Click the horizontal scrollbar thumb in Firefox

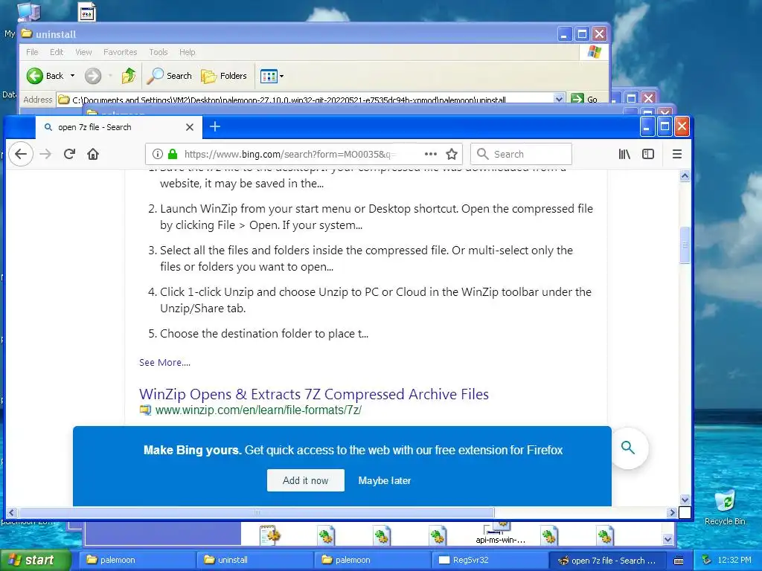click(257, 512)
